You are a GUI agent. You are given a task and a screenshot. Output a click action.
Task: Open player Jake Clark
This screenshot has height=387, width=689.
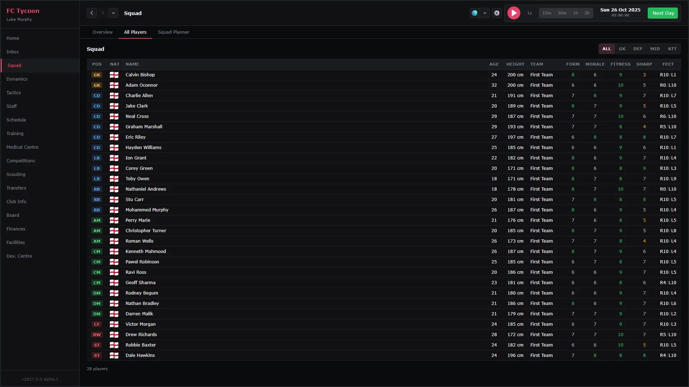[137, 106]
